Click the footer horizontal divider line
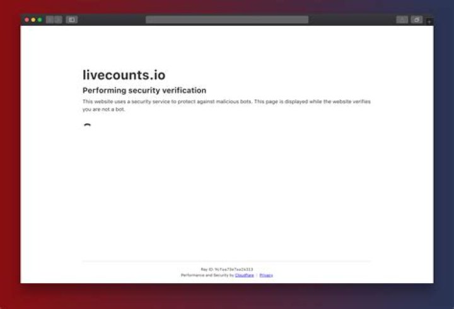The image size is (454, 309). point(227,261)
